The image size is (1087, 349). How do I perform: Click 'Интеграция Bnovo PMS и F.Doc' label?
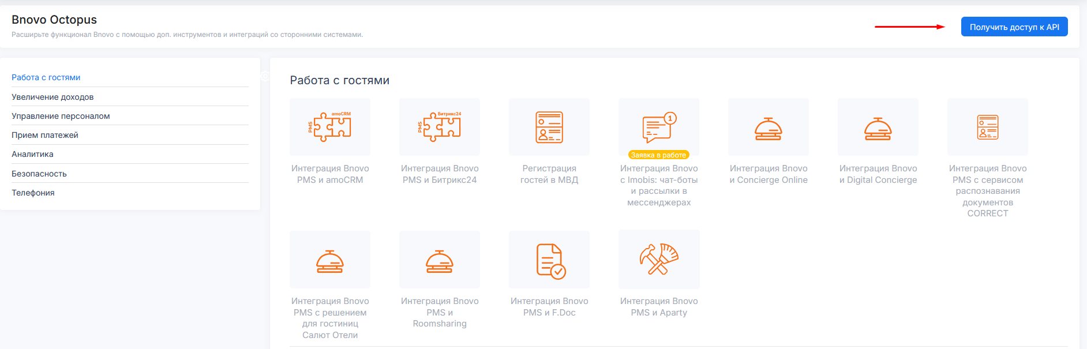coord(549,307)
